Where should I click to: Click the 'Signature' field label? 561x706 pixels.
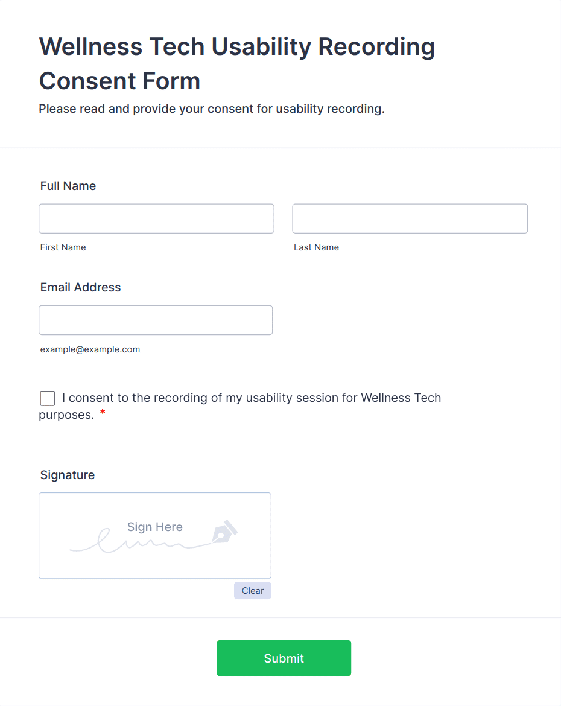[x=68, y=475]
